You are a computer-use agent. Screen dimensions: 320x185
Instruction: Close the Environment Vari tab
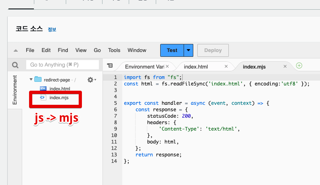pos(167,67)
